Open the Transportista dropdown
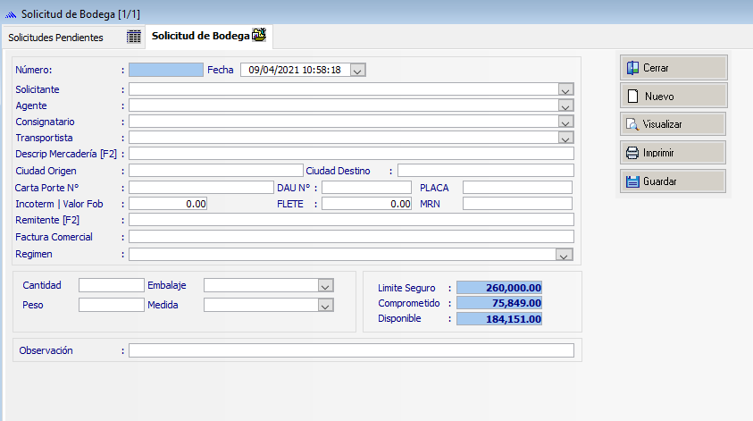The height and width of the screenshot is (421, 753). pos(565,138)
